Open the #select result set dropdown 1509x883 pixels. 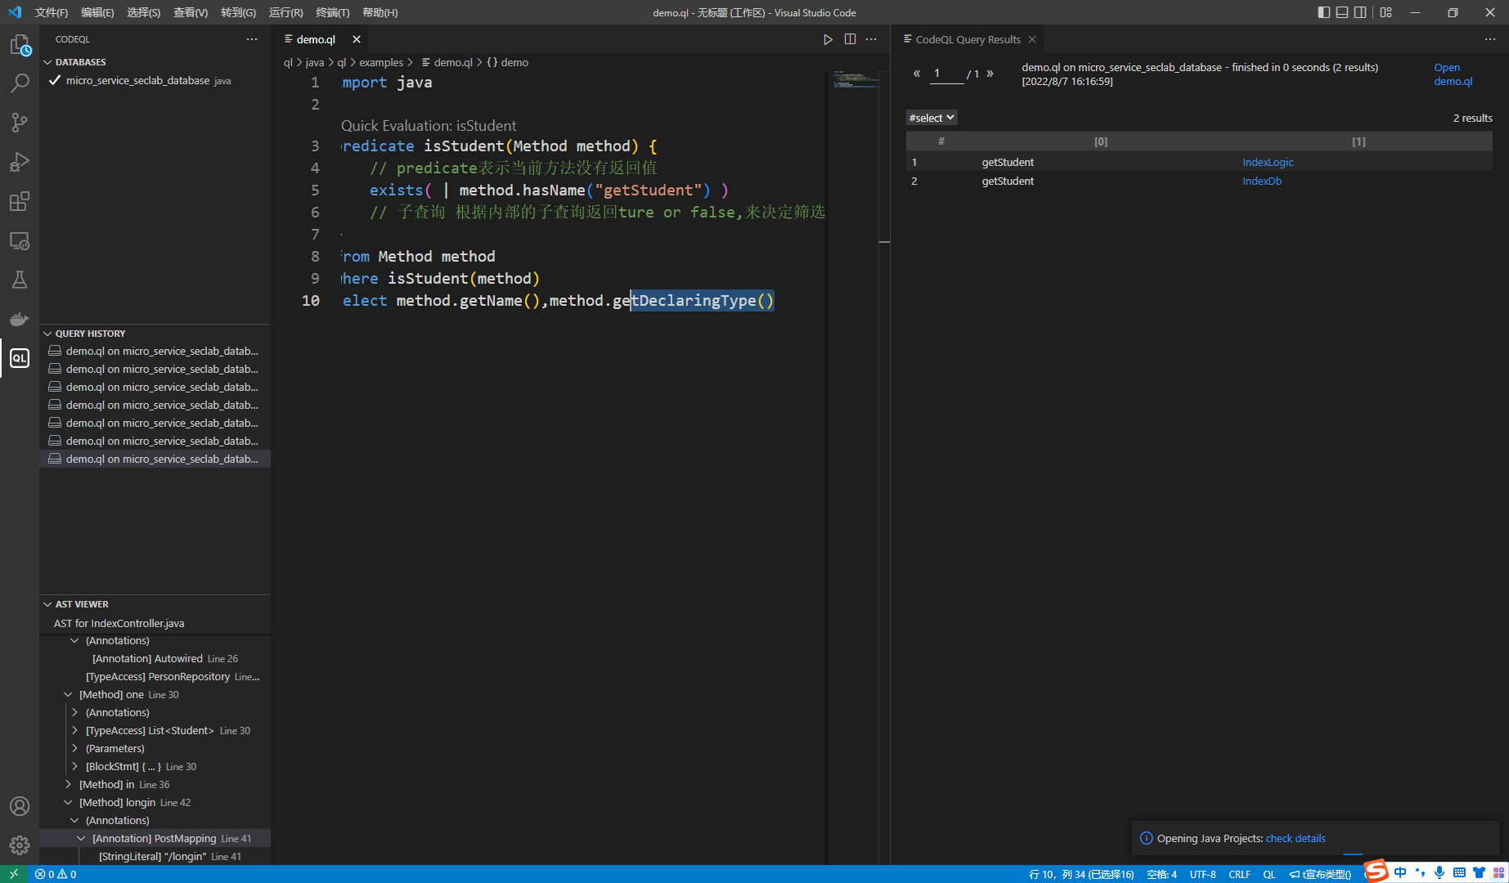tap(932, 118)
